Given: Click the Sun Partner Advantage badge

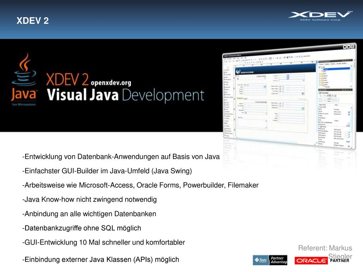Looking at the screenshot, I should click(270, 260).
